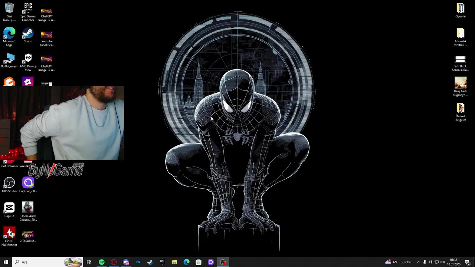475x267 pixels.
Task: Open Task View from the taskbar
Action: 89,262
